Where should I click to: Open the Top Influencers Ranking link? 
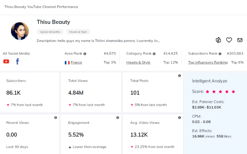[208, 62]
